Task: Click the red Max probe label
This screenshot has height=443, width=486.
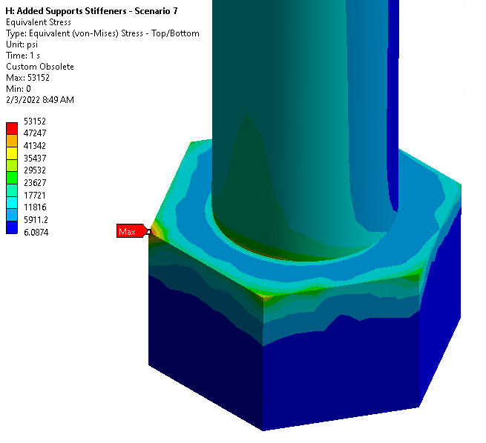Action: point(131,231)
